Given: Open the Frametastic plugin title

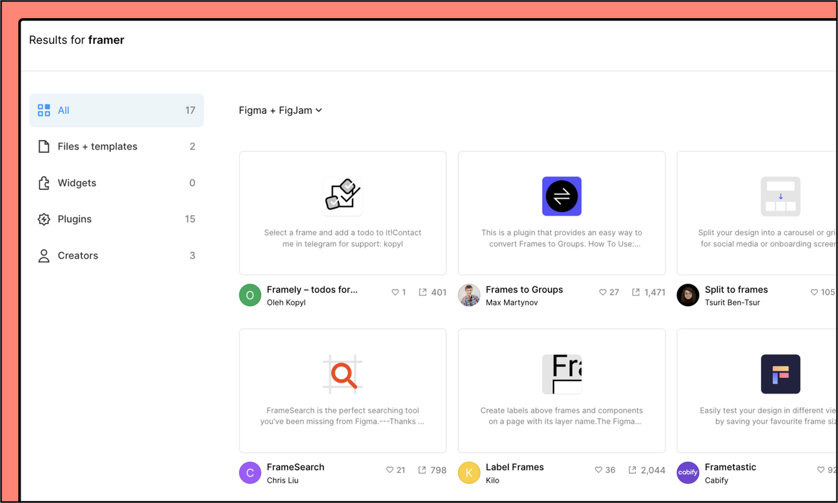Looking at the screenshot, I should pyautogui.click(x=730, y=467).
